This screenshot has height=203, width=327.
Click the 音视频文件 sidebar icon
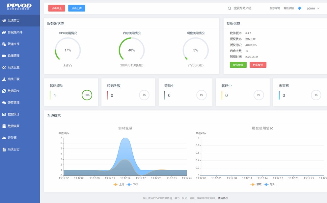tap(4, 33)
